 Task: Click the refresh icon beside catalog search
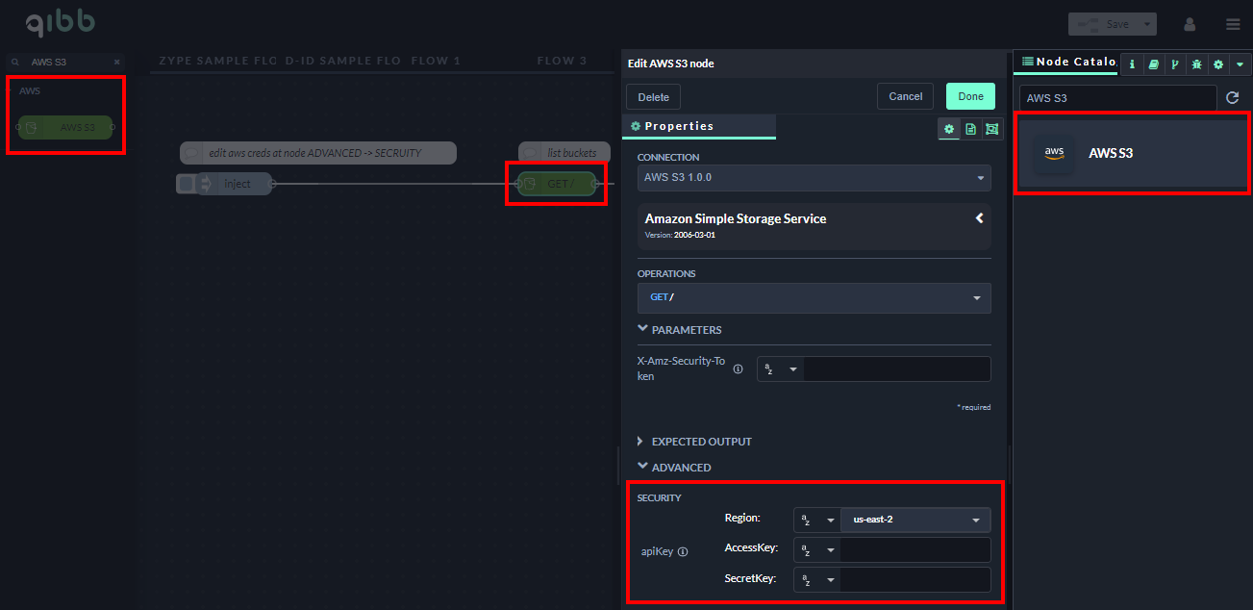[1232, 98]
